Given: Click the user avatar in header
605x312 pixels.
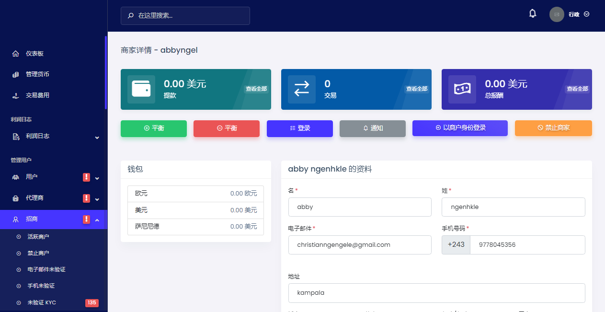Looking at the screenshot, I should click(x=557, y=14).
